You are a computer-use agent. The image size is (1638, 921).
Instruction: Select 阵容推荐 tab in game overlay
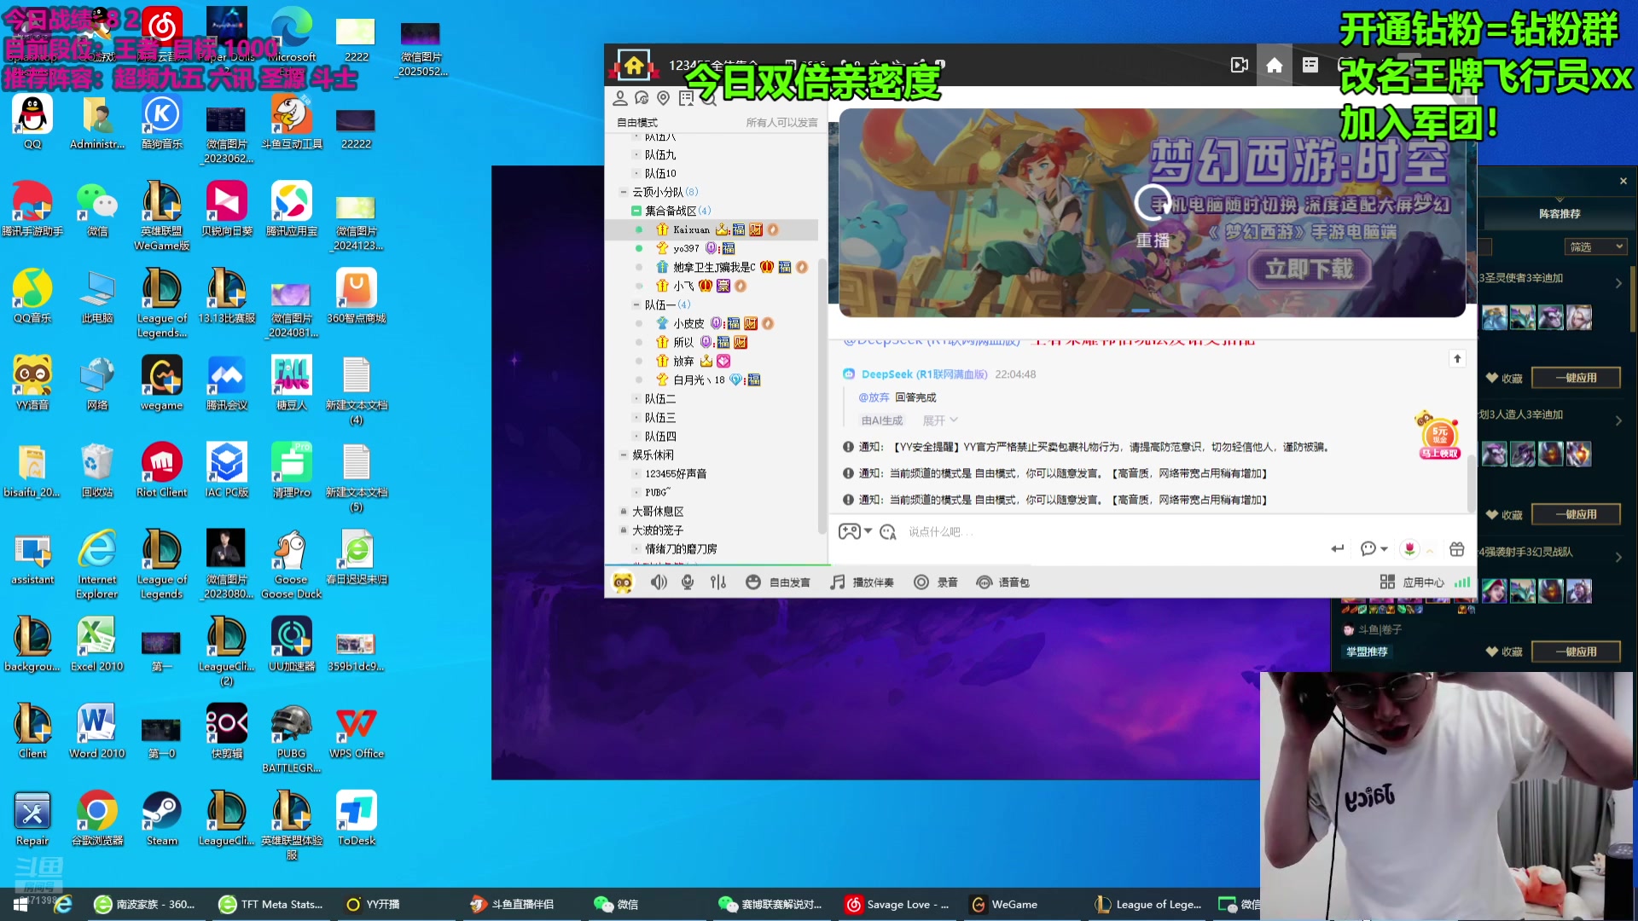point(1560,214)
